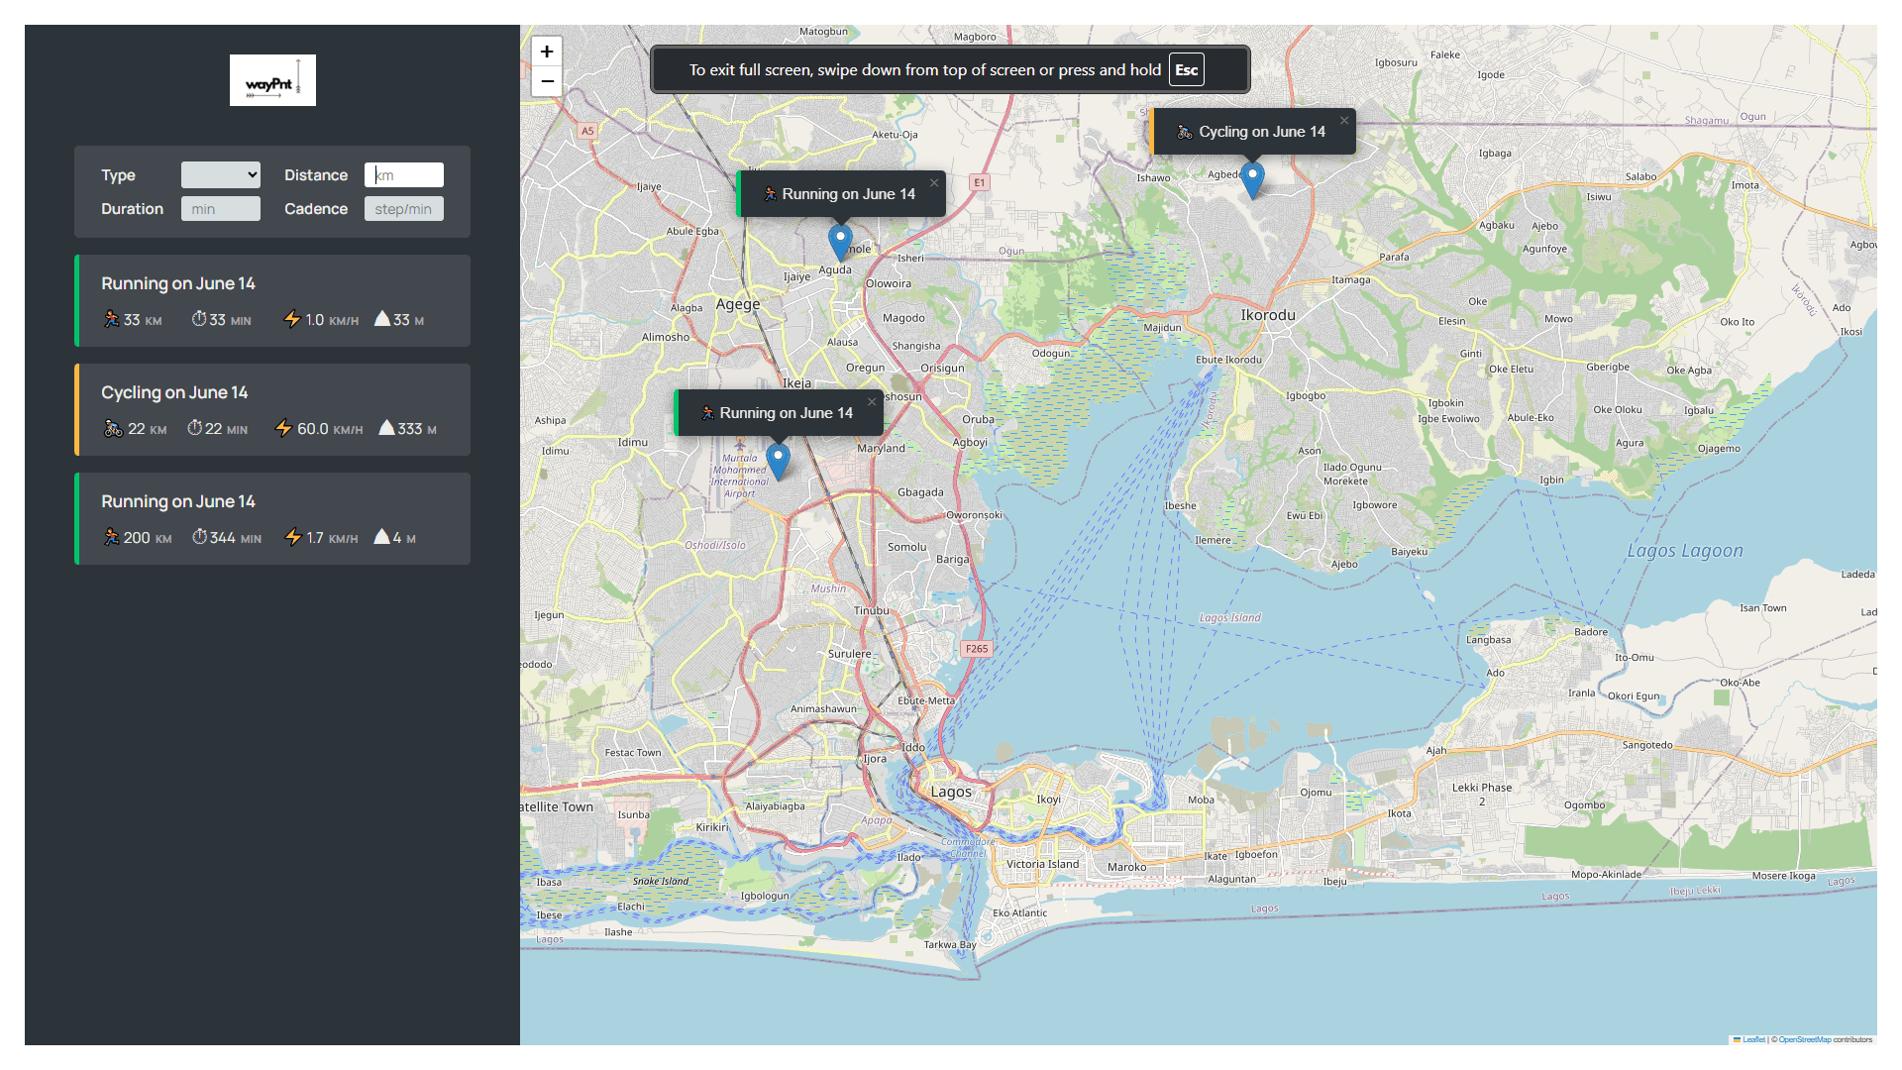
Task: Select the Cycling on June 14 workout card
Action: click(272, 410)
